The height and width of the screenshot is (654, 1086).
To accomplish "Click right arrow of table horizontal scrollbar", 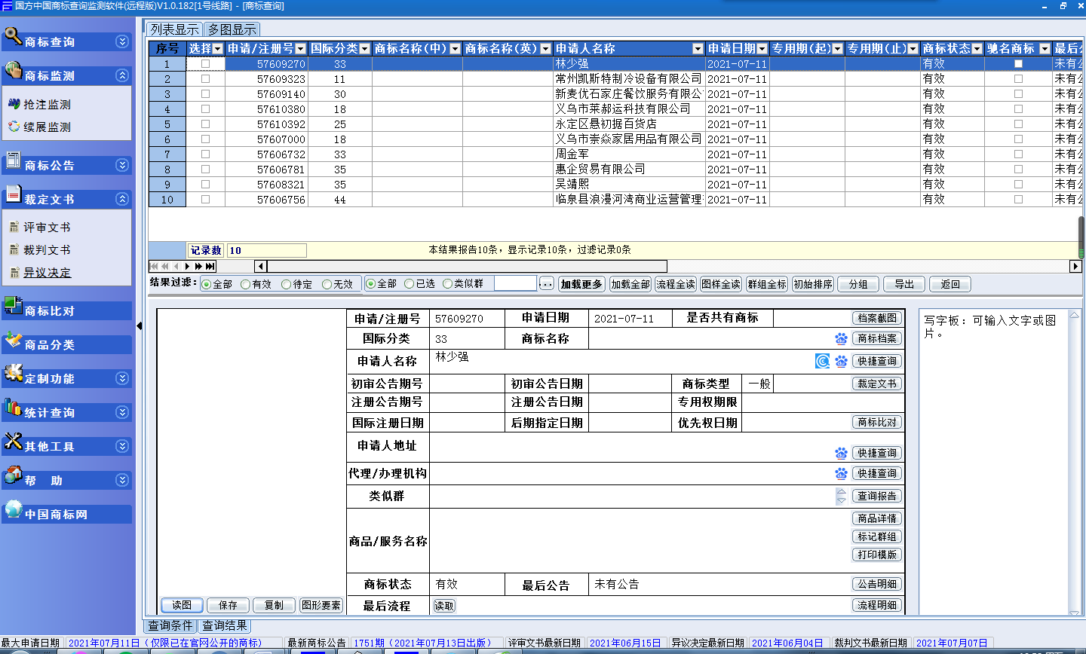I will point(1075,266).
